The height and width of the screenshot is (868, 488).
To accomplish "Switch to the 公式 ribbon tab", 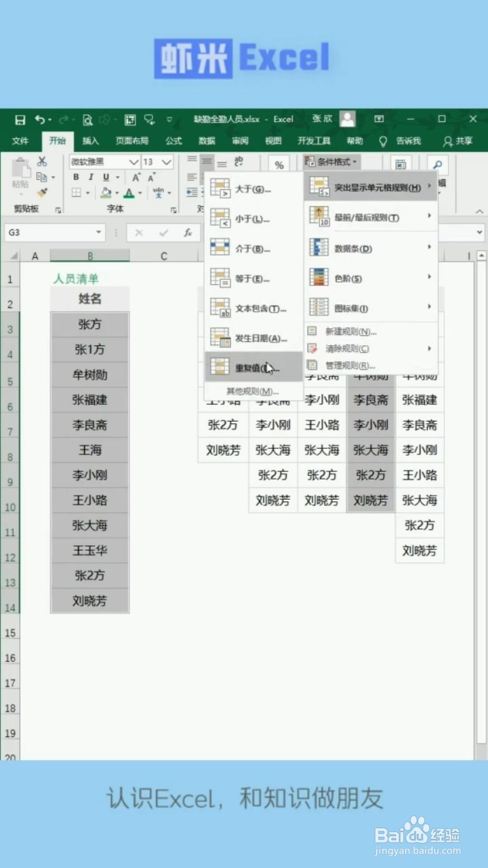I will tap(174, 141).
